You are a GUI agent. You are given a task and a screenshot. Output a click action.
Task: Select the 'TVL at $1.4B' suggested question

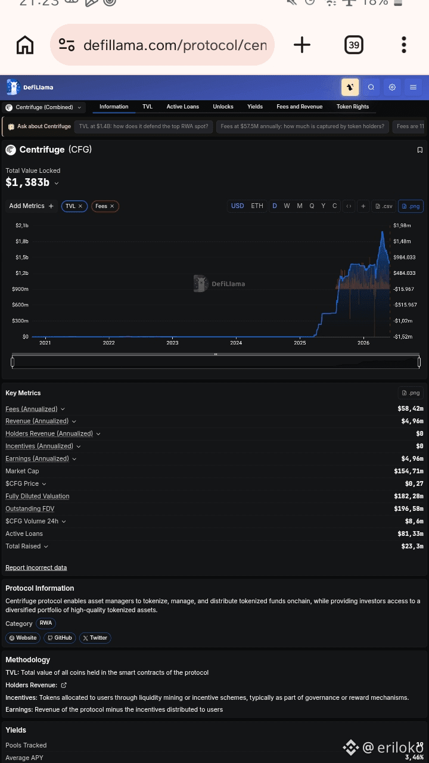[144, 126]
